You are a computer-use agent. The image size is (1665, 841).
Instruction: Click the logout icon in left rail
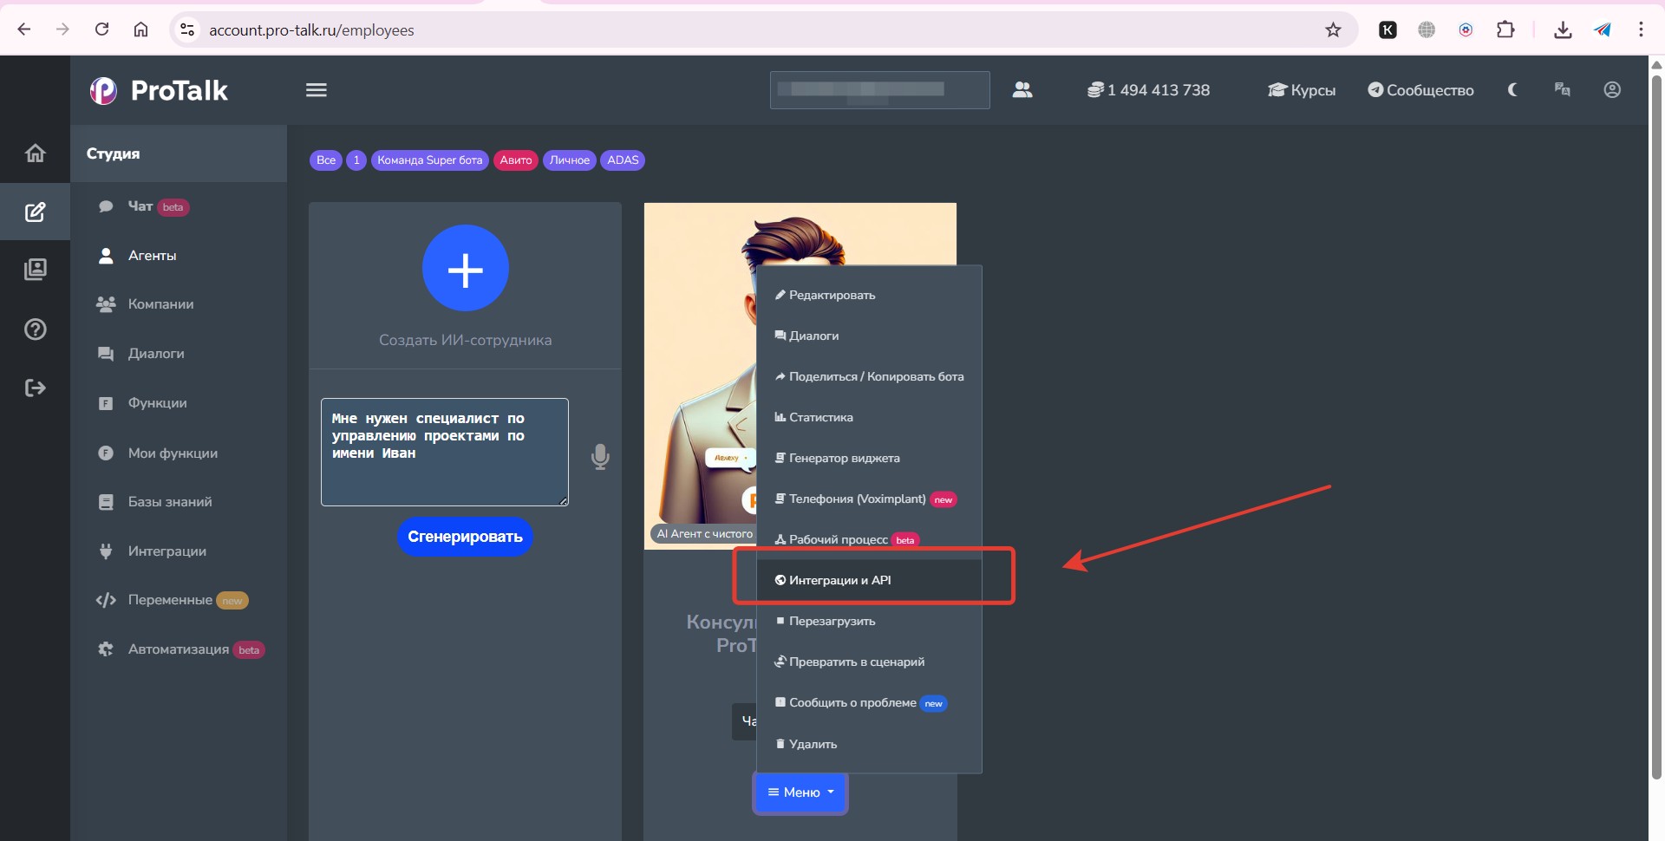(x=36, y=388)
